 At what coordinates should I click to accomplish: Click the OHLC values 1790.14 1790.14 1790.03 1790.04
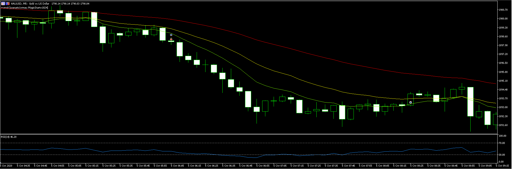pos(70,4)
